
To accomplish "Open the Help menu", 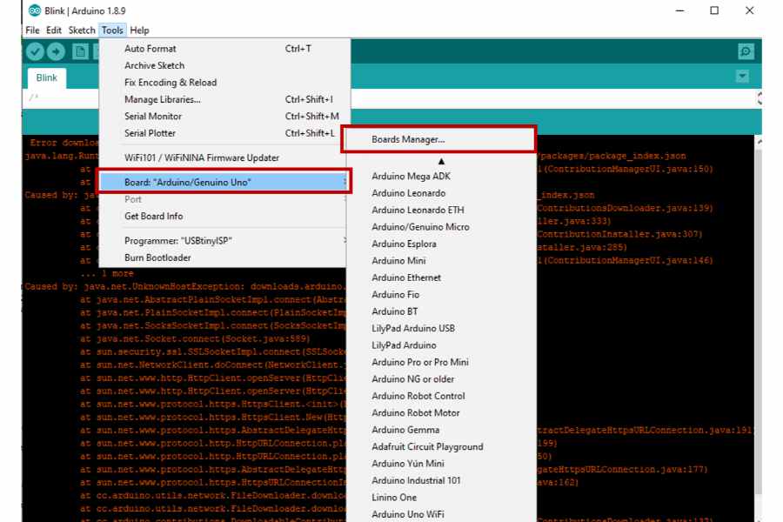I will coord(139,30).
